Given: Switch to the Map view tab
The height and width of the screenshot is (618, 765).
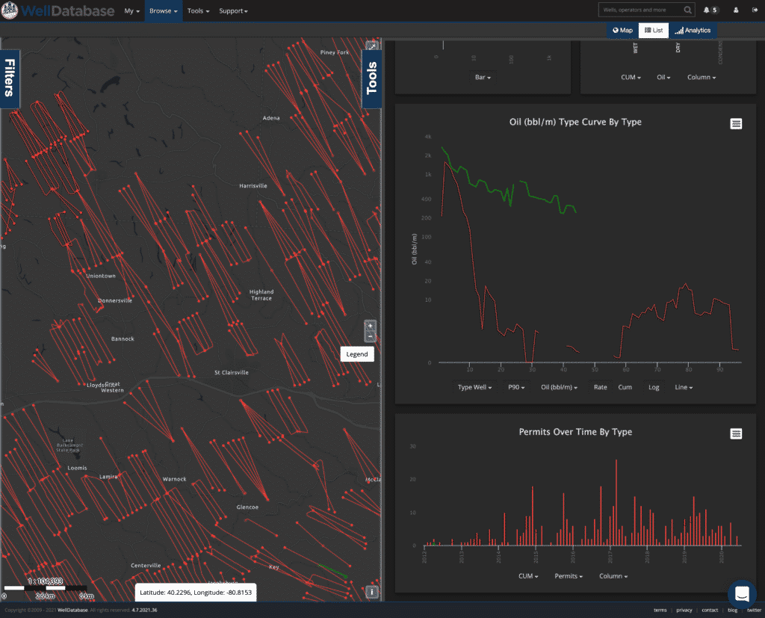Looking at the screenshot, I should pyautogui.click(x=622, y=31).
